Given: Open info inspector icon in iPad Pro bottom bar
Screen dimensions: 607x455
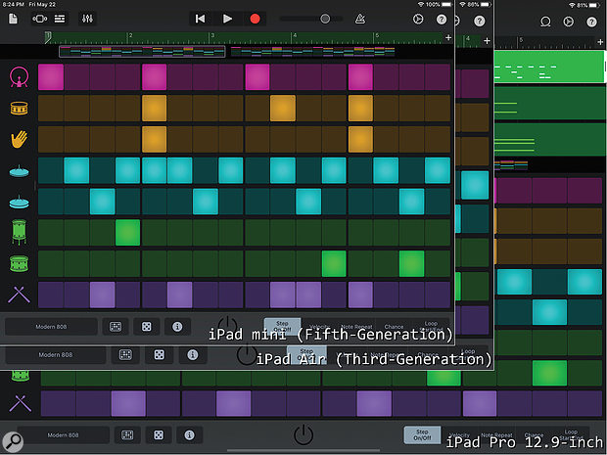Looking at the screenshot, I should [189, 435].
